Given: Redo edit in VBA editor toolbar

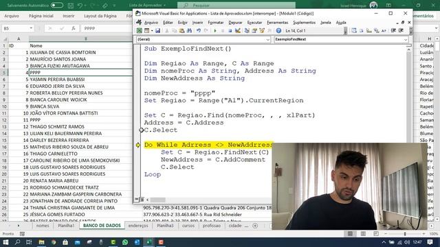Looking at the screenshot, I should [206, 31].
